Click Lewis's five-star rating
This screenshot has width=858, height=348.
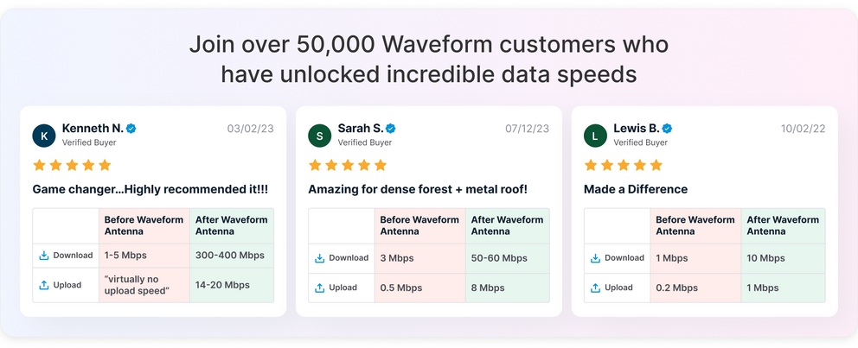[623, 165]
